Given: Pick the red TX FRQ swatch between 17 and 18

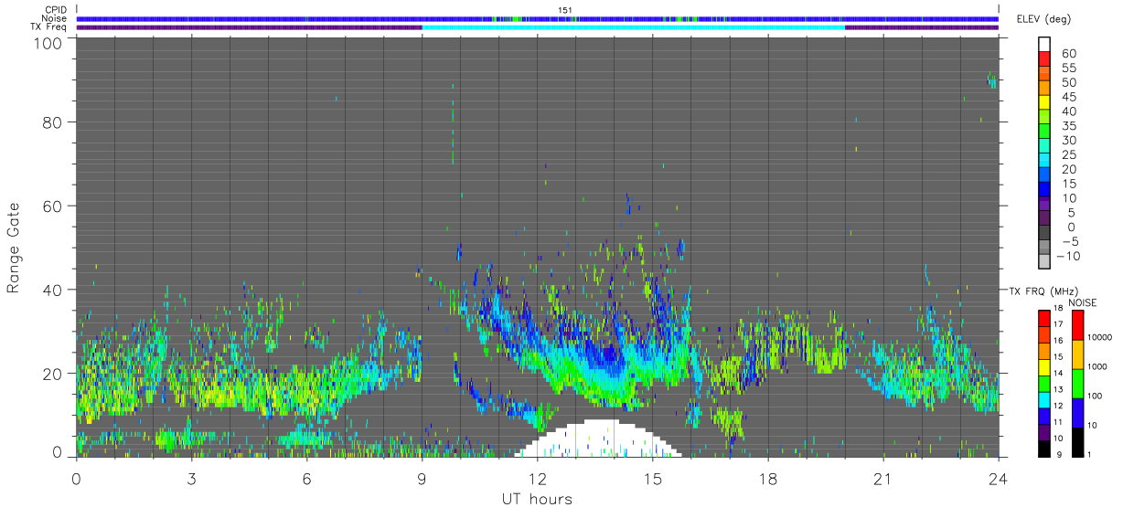Looking at the screenshot, I should click(1044, 318).
